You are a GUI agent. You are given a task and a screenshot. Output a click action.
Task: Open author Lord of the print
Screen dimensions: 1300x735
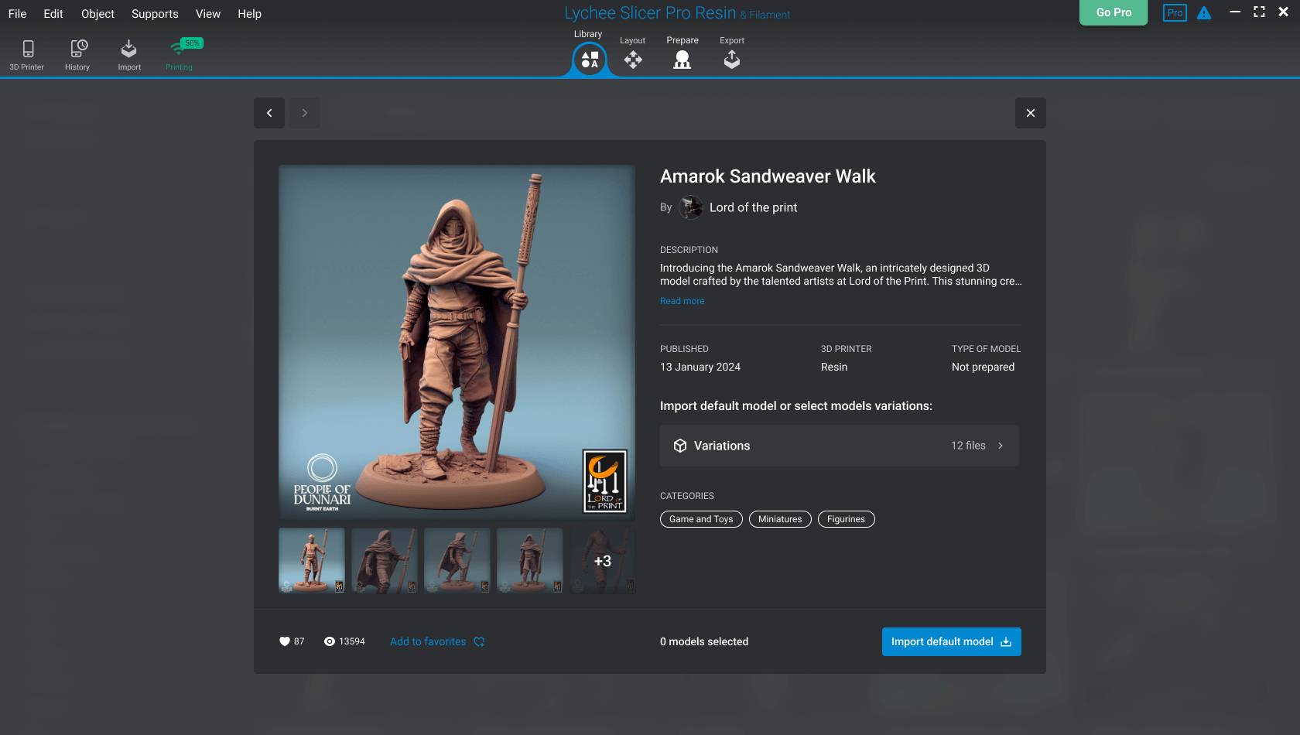753,207
